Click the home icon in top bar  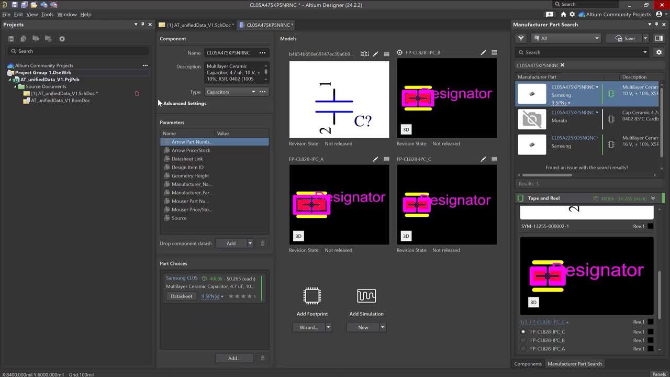[563, 15]
